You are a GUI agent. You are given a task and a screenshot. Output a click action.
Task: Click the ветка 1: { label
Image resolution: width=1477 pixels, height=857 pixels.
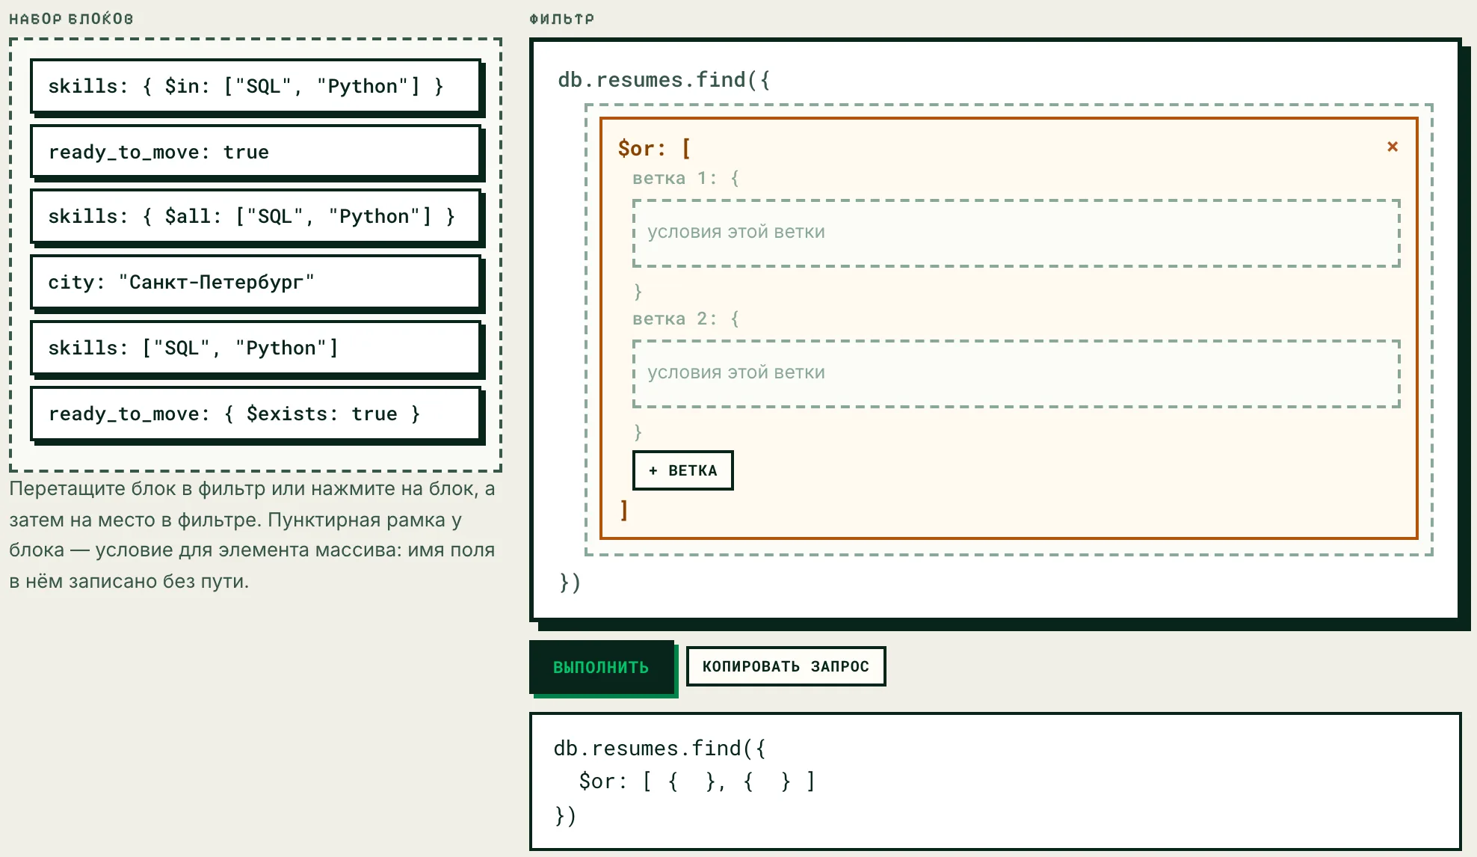pyautogui.click(x=685, y=178)
